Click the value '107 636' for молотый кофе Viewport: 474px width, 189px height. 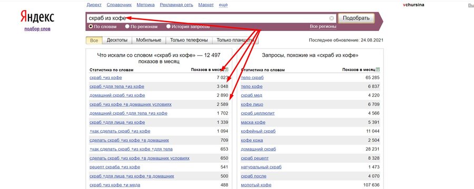[371, 185]
